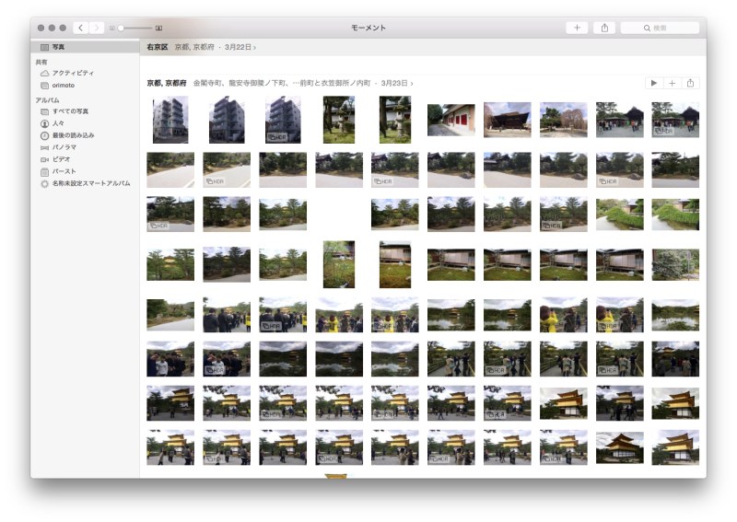Click the person icon beside 人々

pos(44,123)
